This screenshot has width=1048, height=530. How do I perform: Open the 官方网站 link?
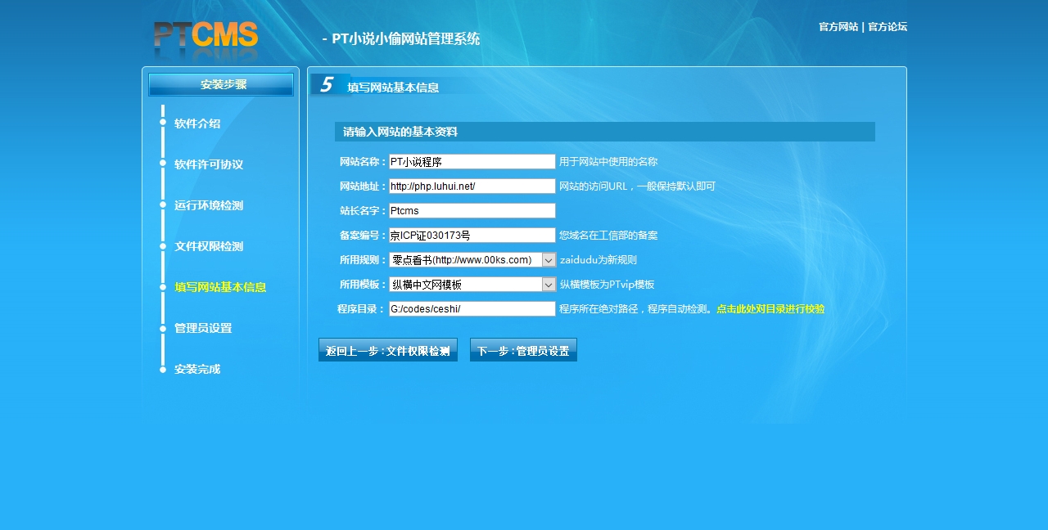click(838, 27)
